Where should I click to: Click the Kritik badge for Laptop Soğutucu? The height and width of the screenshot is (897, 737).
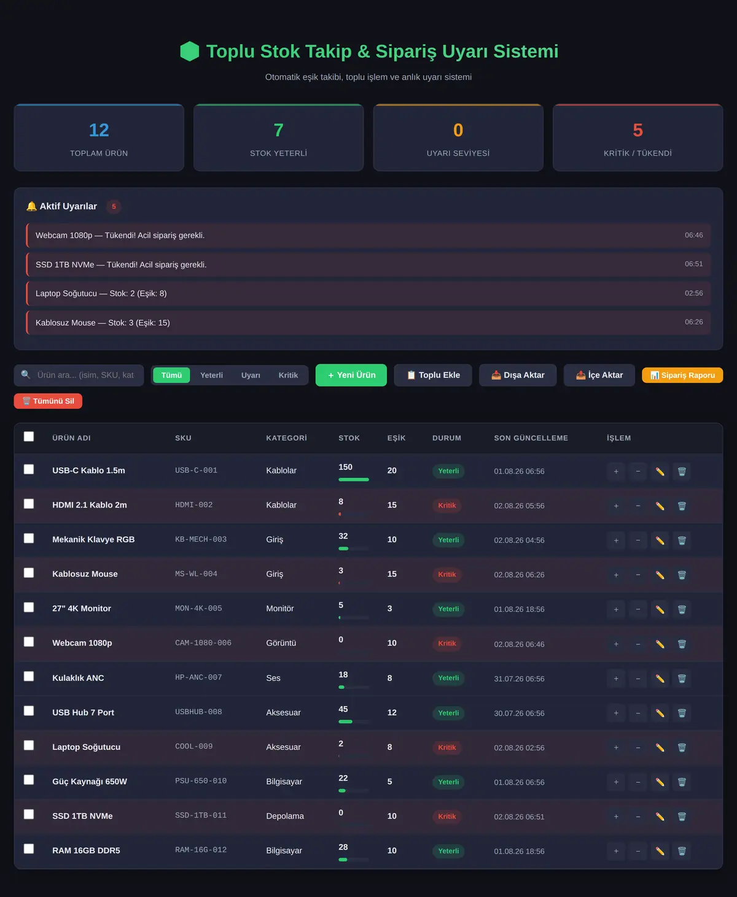[x=447, y=748]
